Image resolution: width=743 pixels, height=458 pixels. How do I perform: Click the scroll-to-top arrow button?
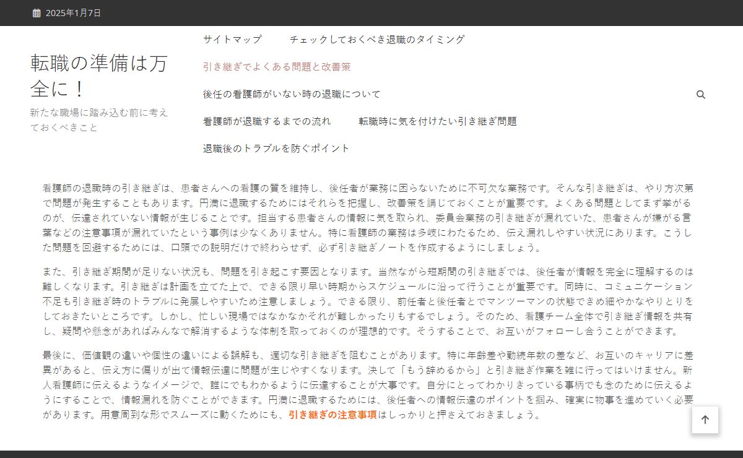(705, 420)
